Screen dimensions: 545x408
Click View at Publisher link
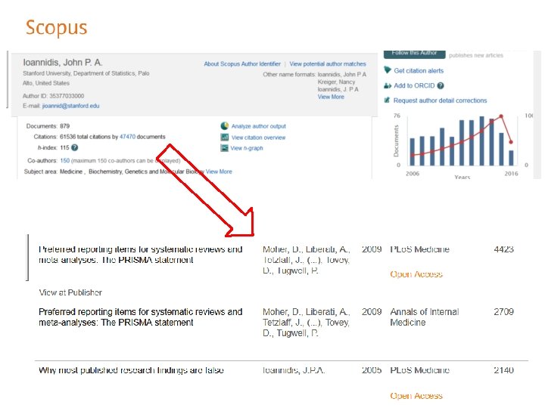[70, 292]
